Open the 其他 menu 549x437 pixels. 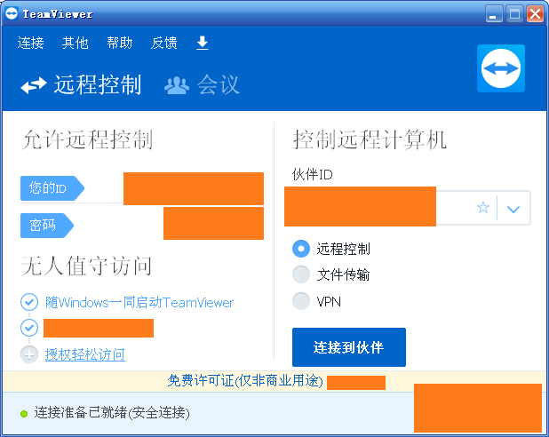pos(75,43)
